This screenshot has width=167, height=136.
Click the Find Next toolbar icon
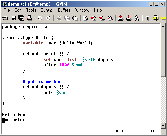pos(94,18)
